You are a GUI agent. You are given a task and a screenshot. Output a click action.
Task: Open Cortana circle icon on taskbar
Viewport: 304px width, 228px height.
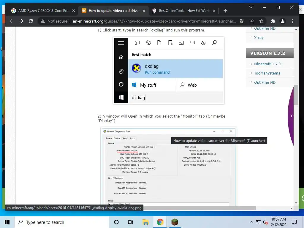pyautogui.click(x=116, y=222)
